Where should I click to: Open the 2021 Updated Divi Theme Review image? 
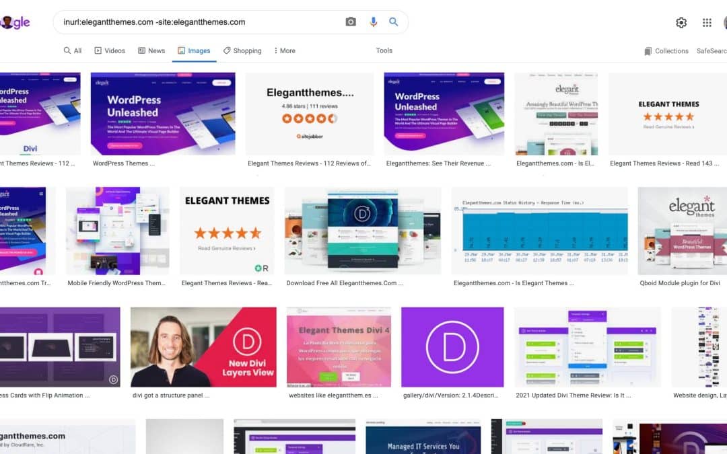588,347
